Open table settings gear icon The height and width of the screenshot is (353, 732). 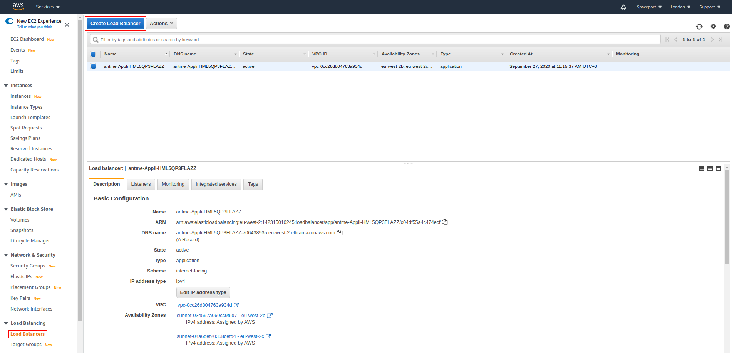(713, 26)
